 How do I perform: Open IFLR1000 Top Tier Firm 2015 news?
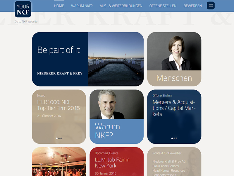click(x=58, y=105)
